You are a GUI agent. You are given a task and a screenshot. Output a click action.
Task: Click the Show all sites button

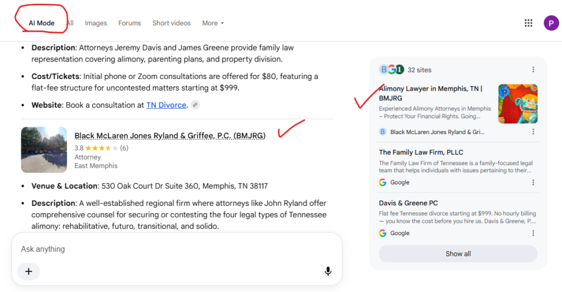(x=458, y=254)
